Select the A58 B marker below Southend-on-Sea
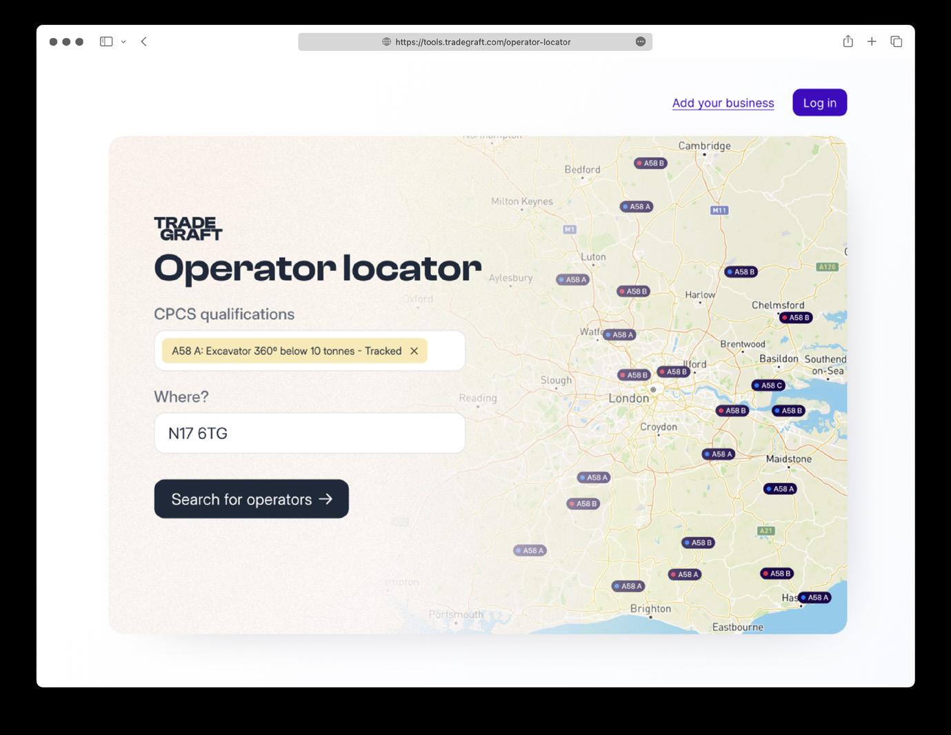Screen dimensions: 951x735 (x=788, y=411)
